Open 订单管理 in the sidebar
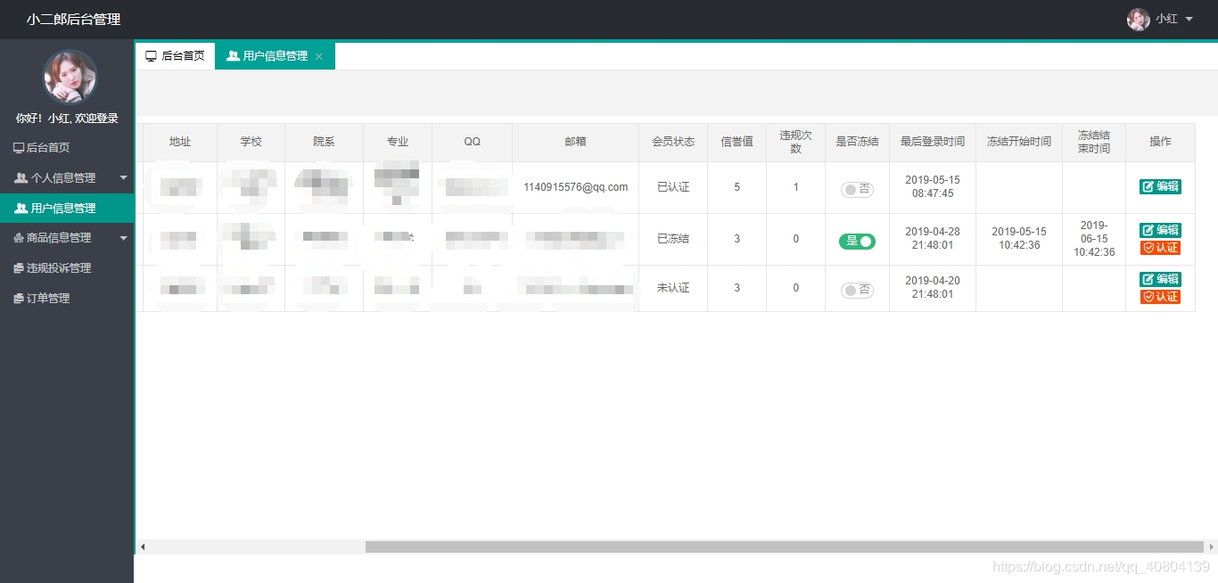 coord(67,299)
